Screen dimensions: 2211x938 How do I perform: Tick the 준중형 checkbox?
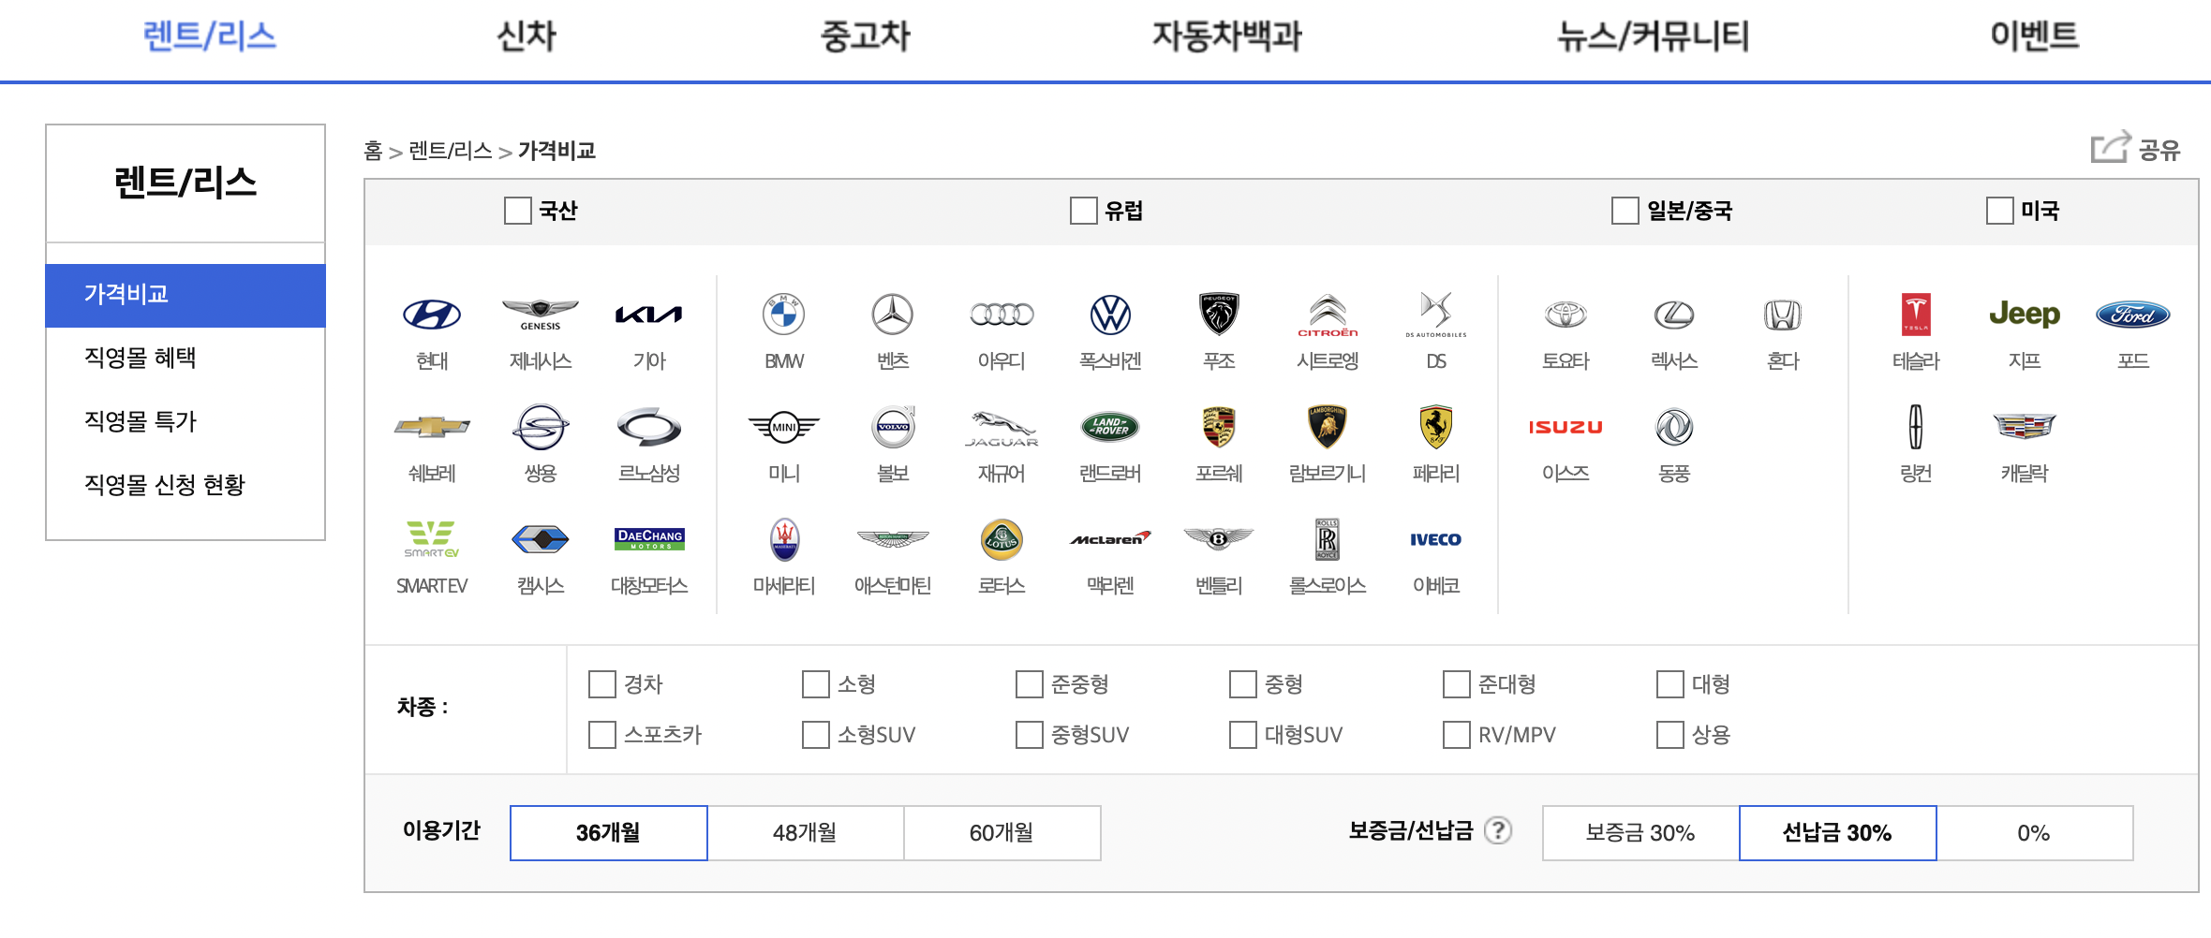click(x=1029, y=684)
